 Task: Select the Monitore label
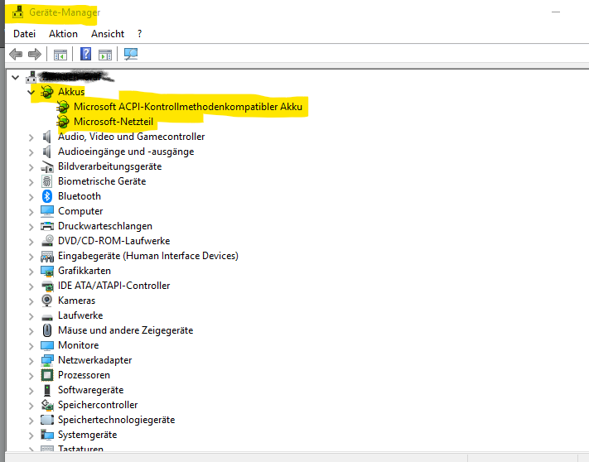pyautogui.click(x=78, y=345)
